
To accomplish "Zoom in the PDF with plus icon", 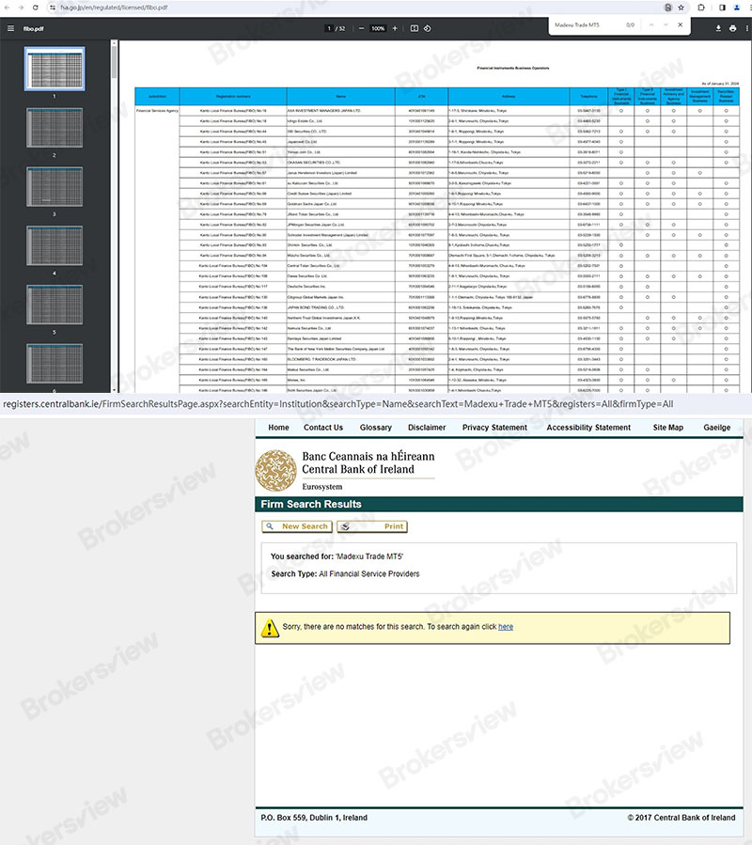I will coord(395,28).
